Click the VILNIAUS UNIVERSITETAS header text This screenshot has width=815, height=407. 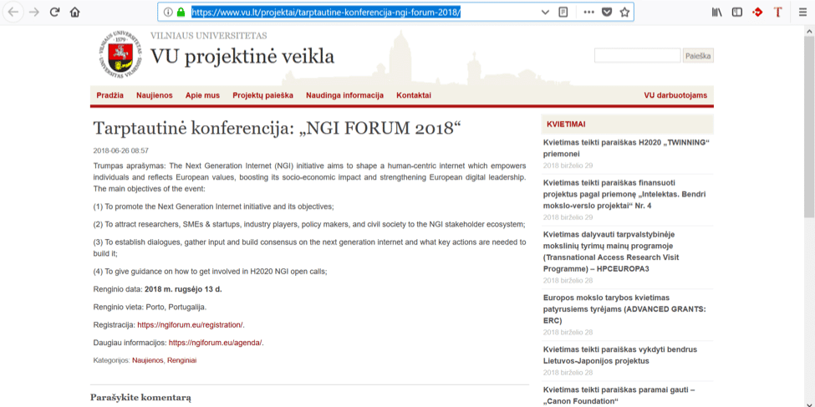208,35
